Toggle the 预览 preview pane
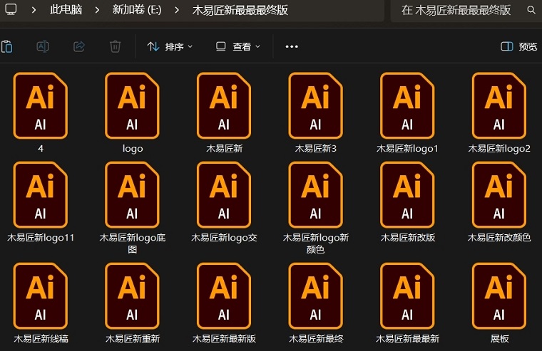Screen dimensions: 542x351 [519, 46]
